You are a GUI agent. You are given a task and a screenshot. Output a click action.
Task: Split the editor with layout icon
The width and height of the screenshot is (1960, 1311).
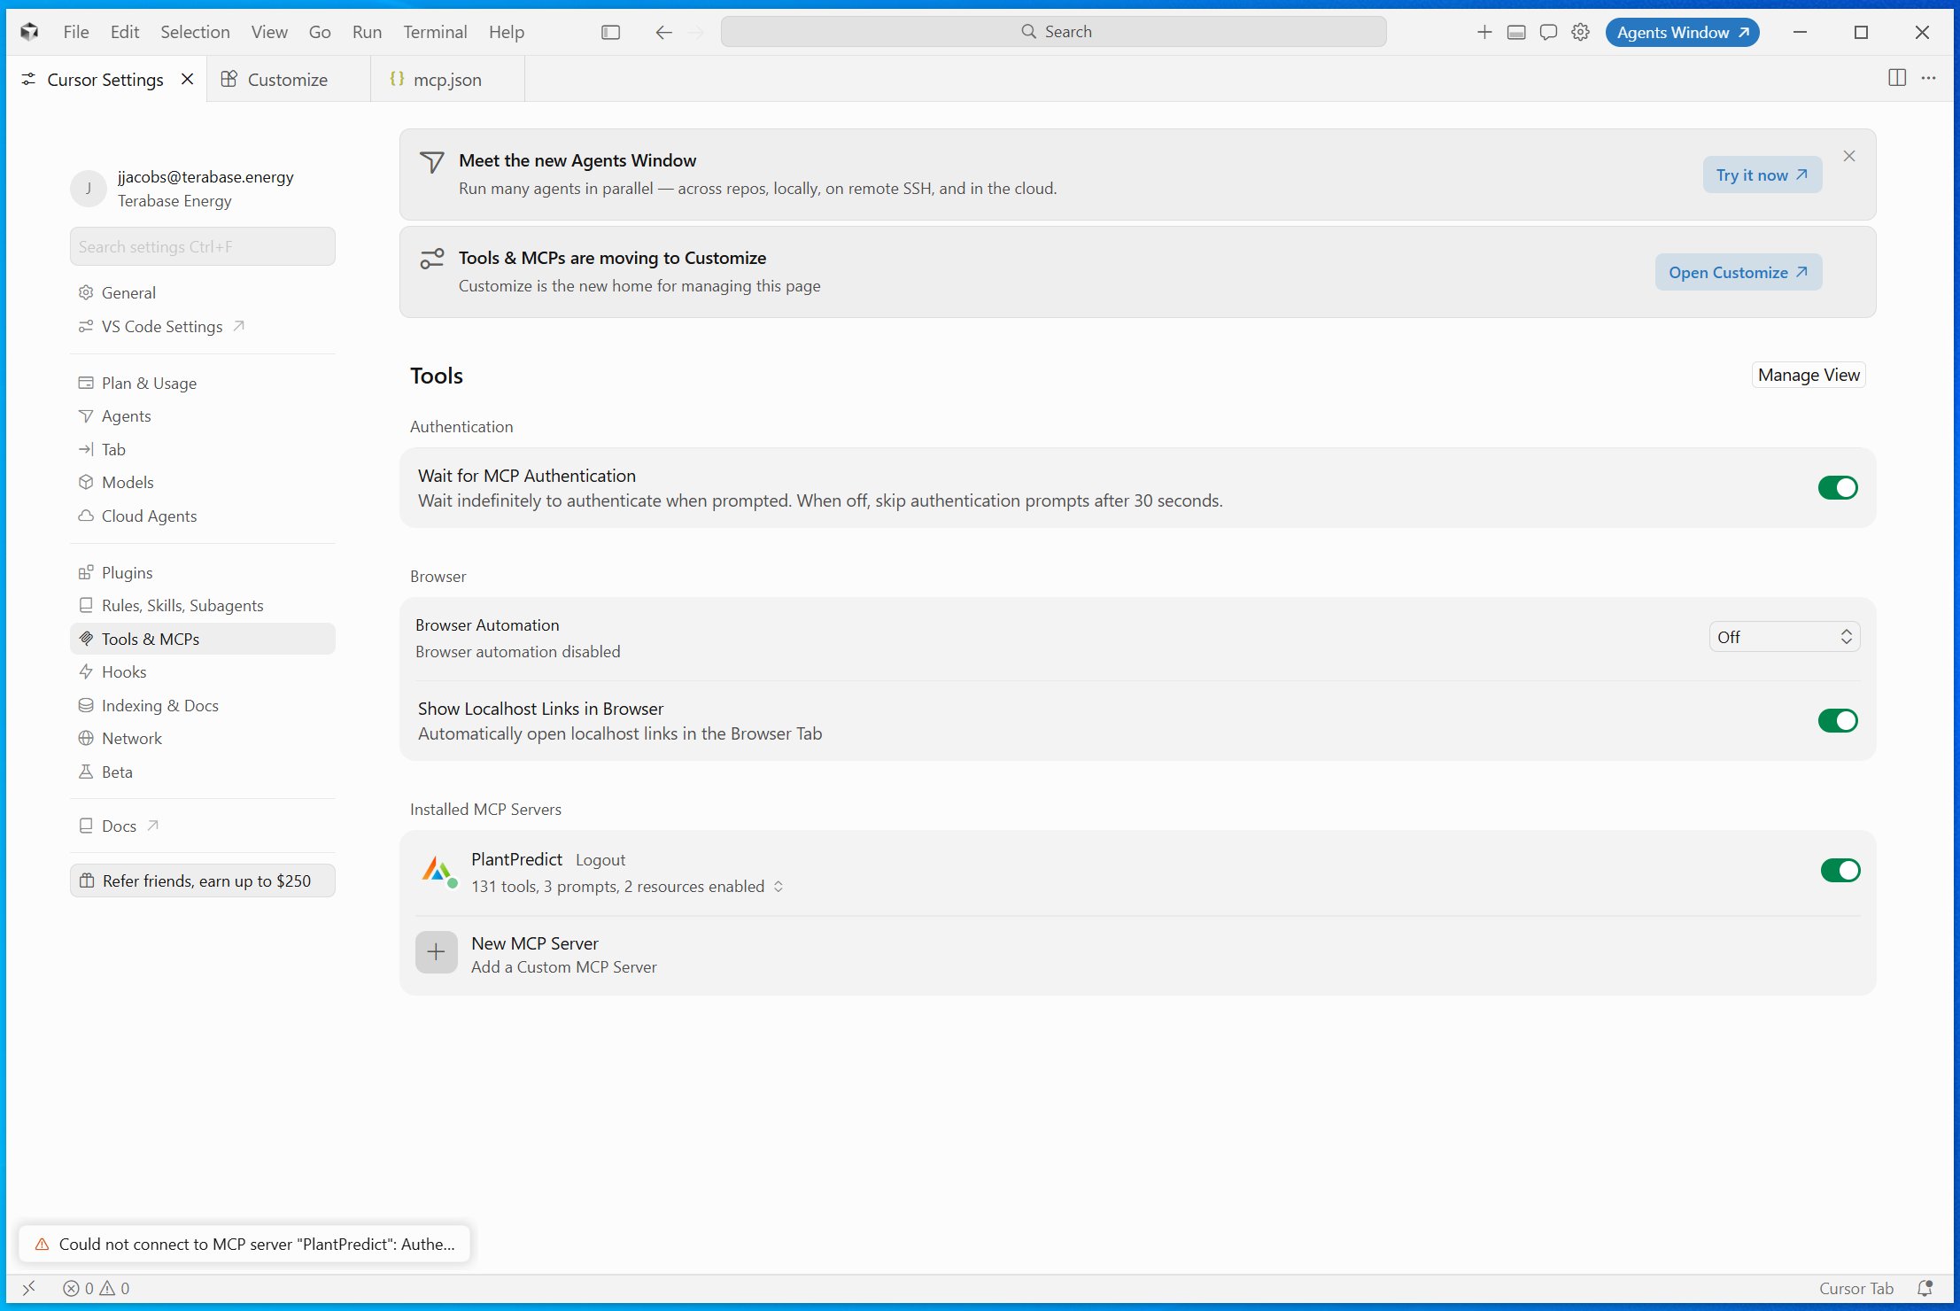click(x=1897, y=78)
